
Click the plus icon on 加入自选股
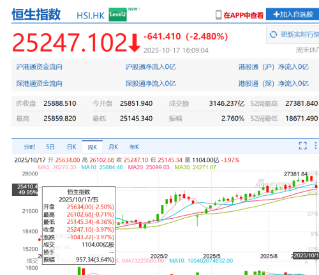(x=276, y=15)
